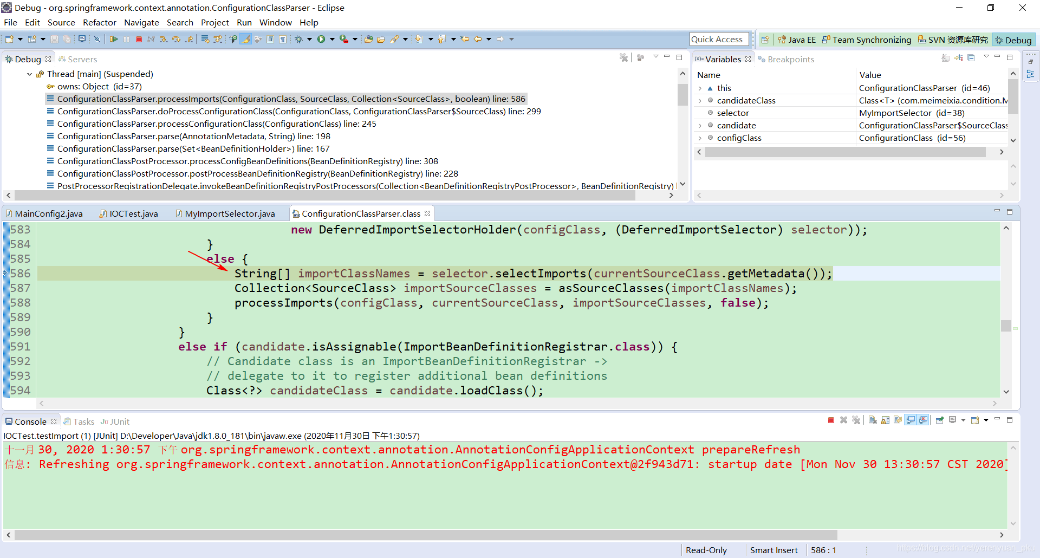Click the Resume debug icon
This screenshot has width=1040, height=558.
point(114,39)
